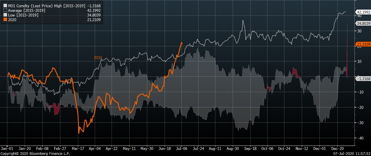Click the 40 y-axis tick label

[359, 16]
